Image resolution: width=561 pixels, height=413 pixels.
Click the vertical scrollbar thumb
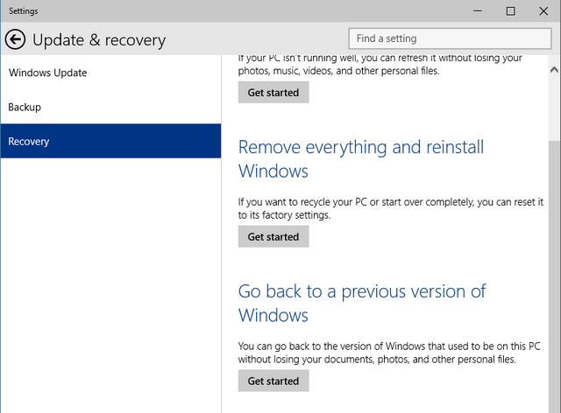point(553,262)
